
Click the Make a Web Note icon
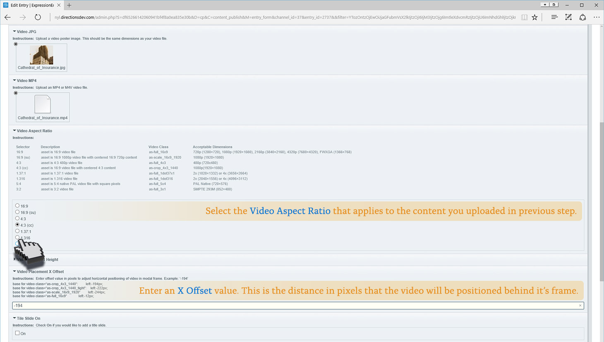pos(568,17)
